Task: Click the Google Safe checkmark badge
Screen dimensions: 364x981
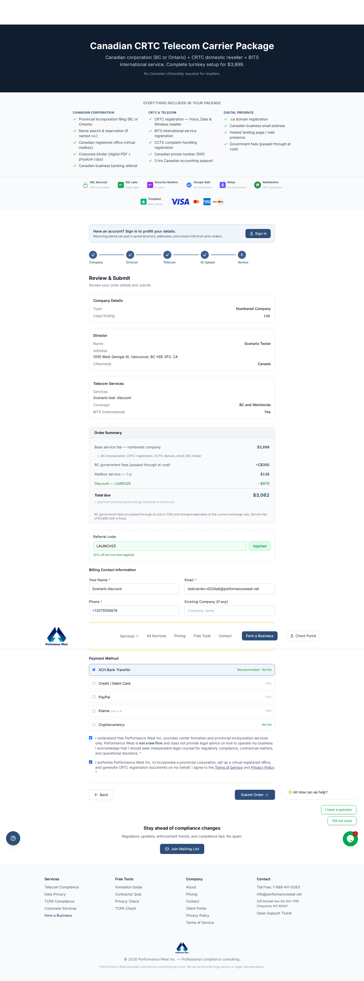Action: pyautogui.click(x=189, y=185)
